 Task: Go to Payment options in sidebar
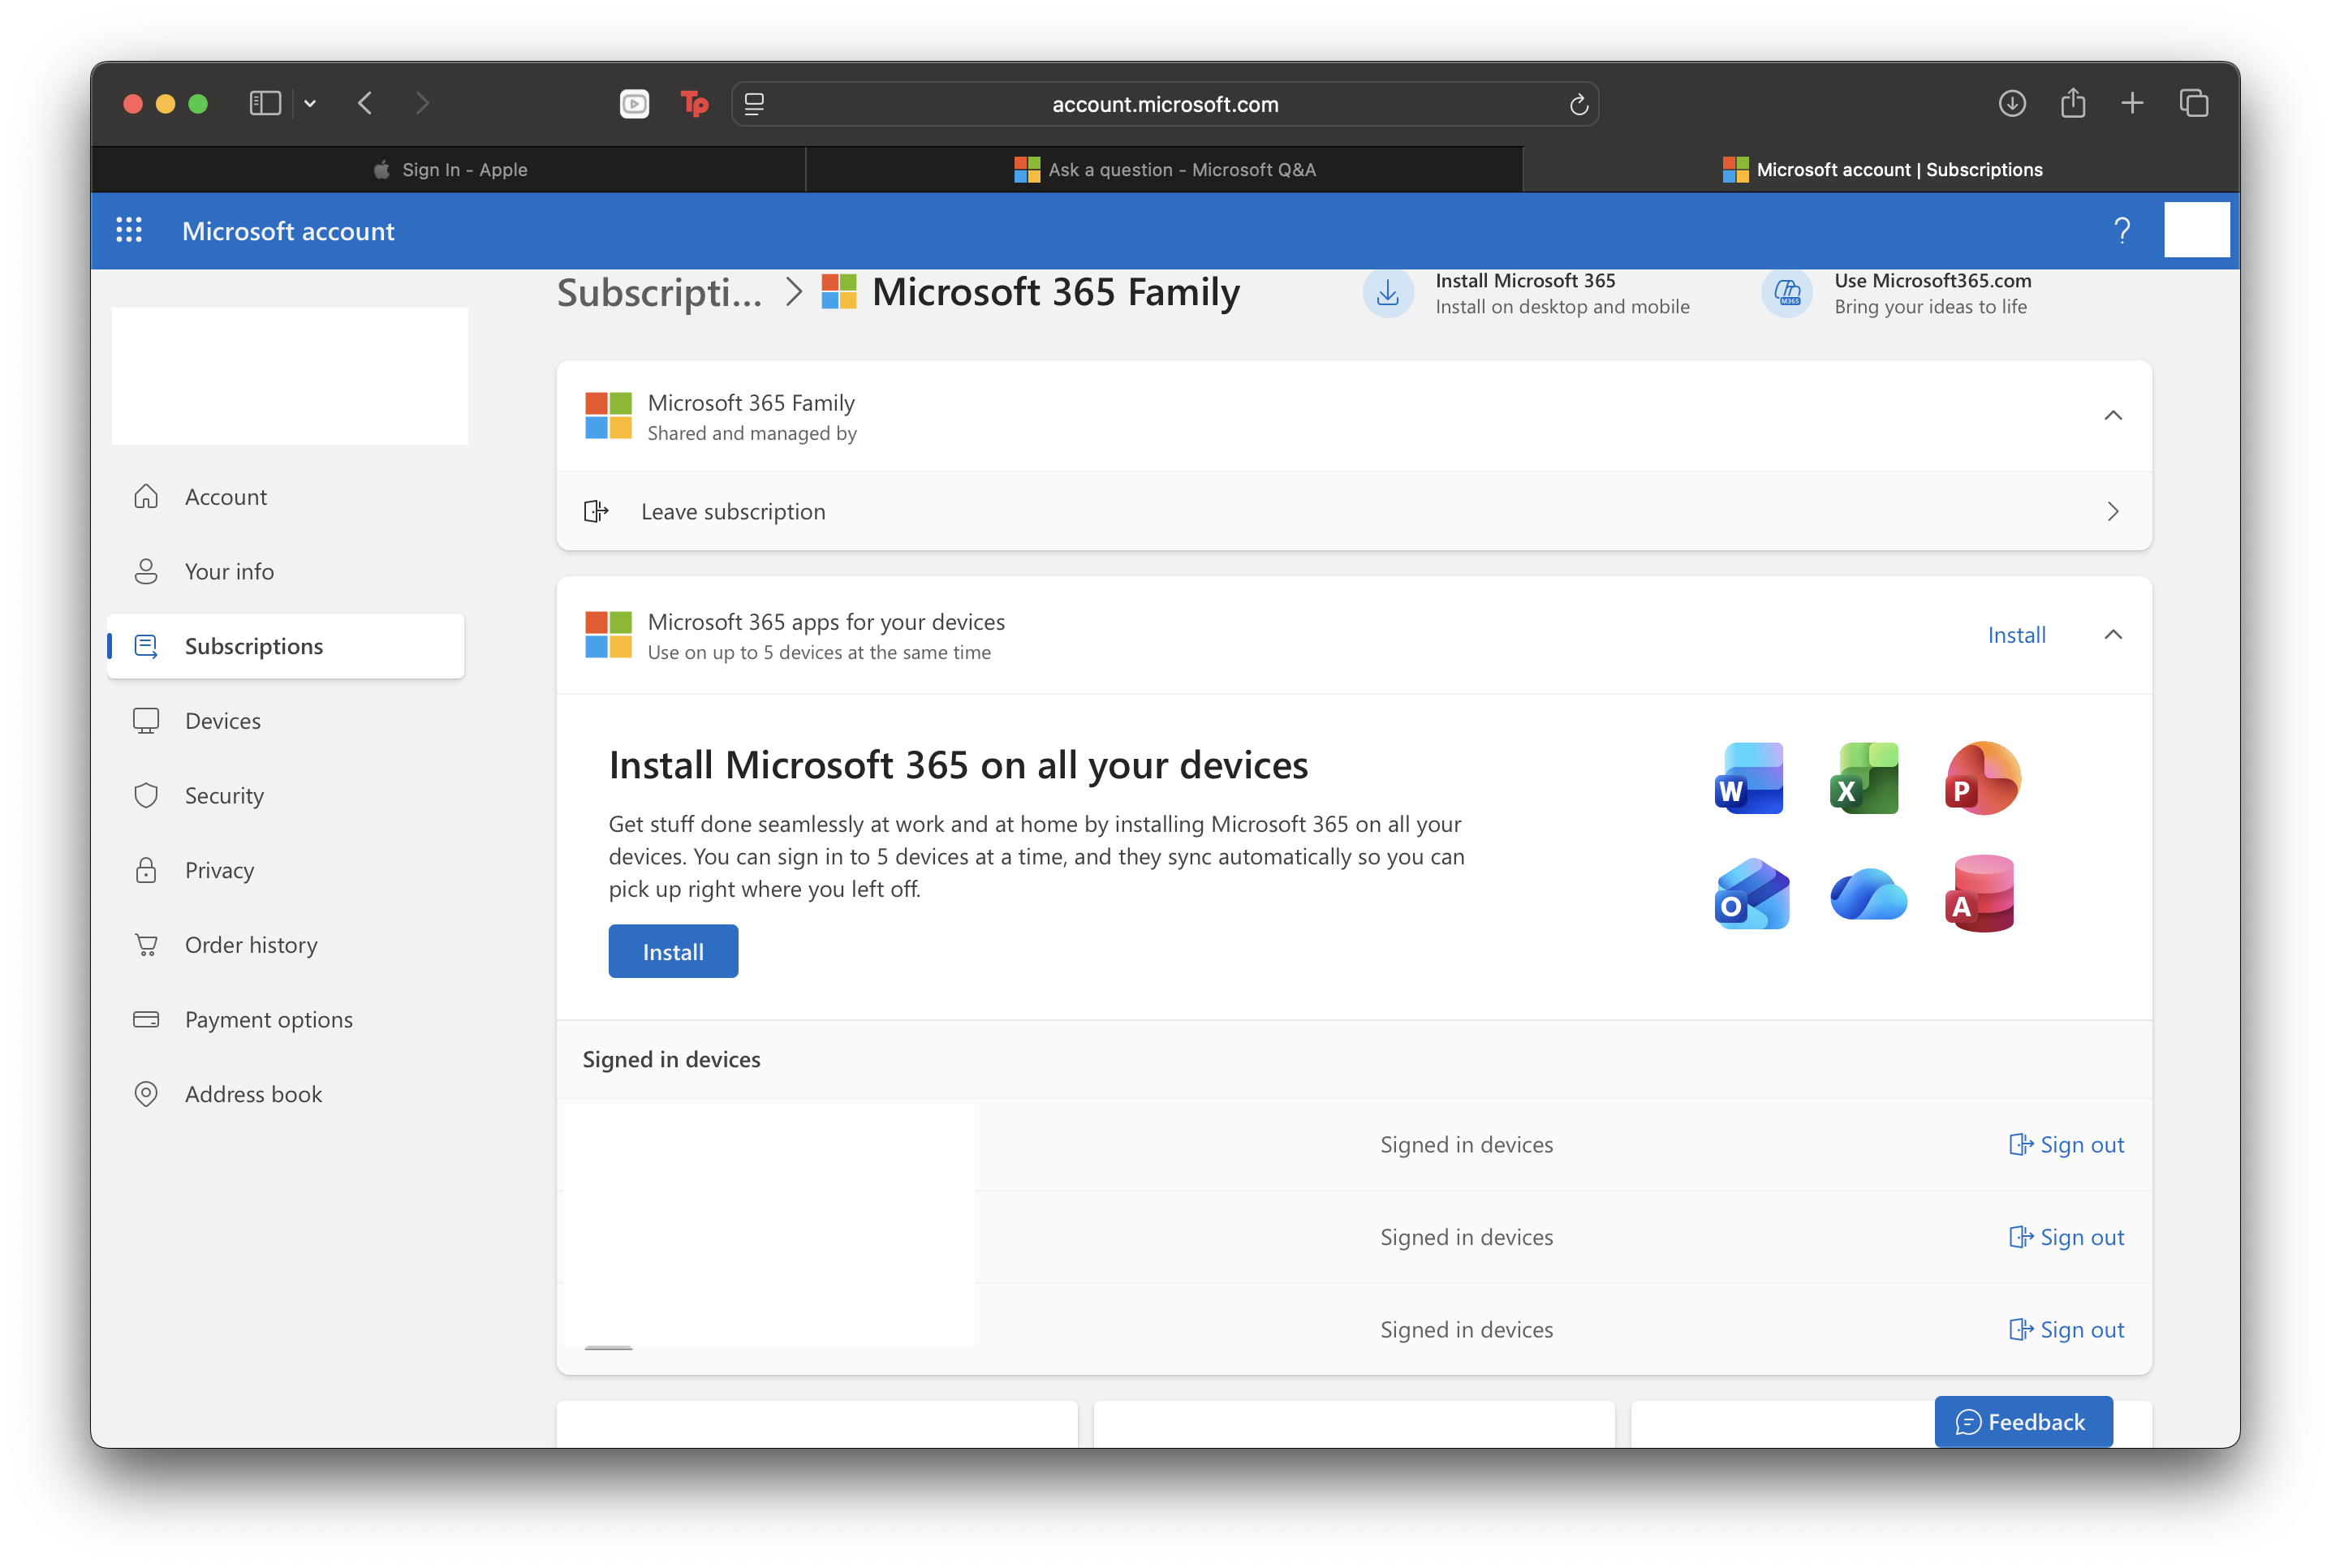click(268, 1020)
